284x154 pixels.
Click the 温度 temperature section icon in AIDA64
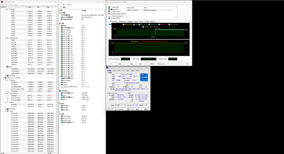pyautogui.click(x=60, y=23)
